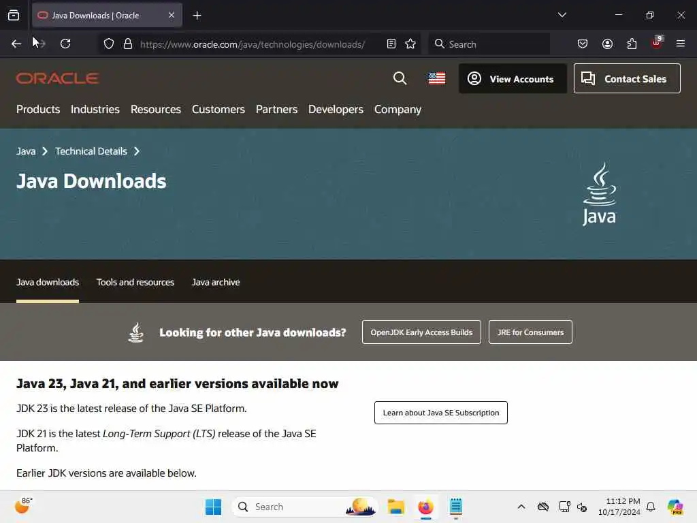Bookmark this page with star icon
This screenshot has width=697, height=523.
[x=410, y=44]
